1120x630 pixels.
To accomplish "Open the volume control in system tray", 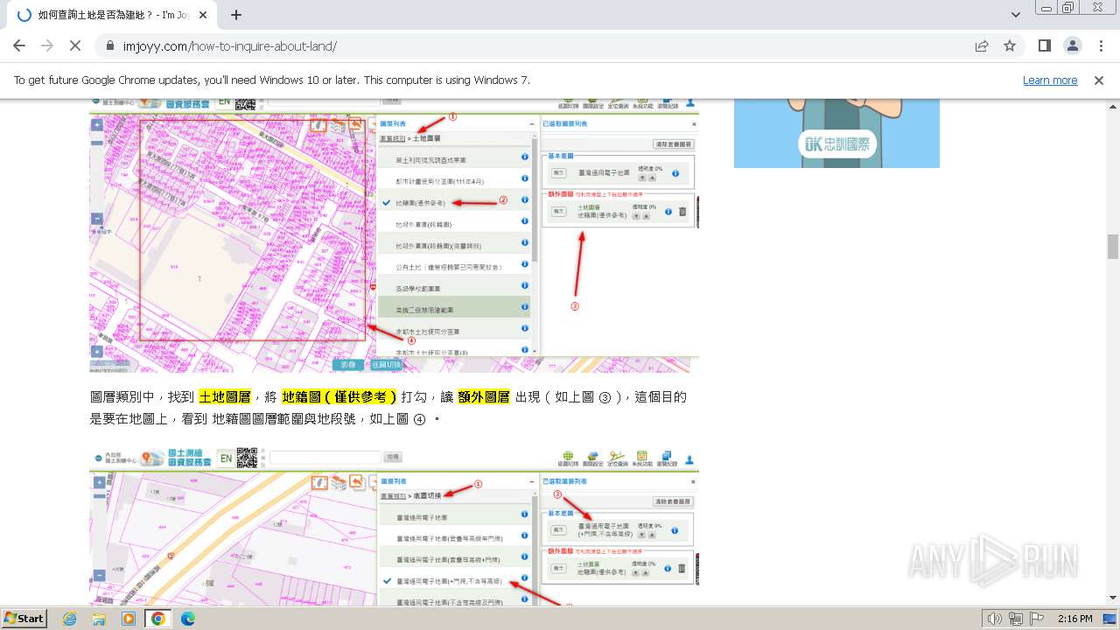I will click(x=994, y=619).
